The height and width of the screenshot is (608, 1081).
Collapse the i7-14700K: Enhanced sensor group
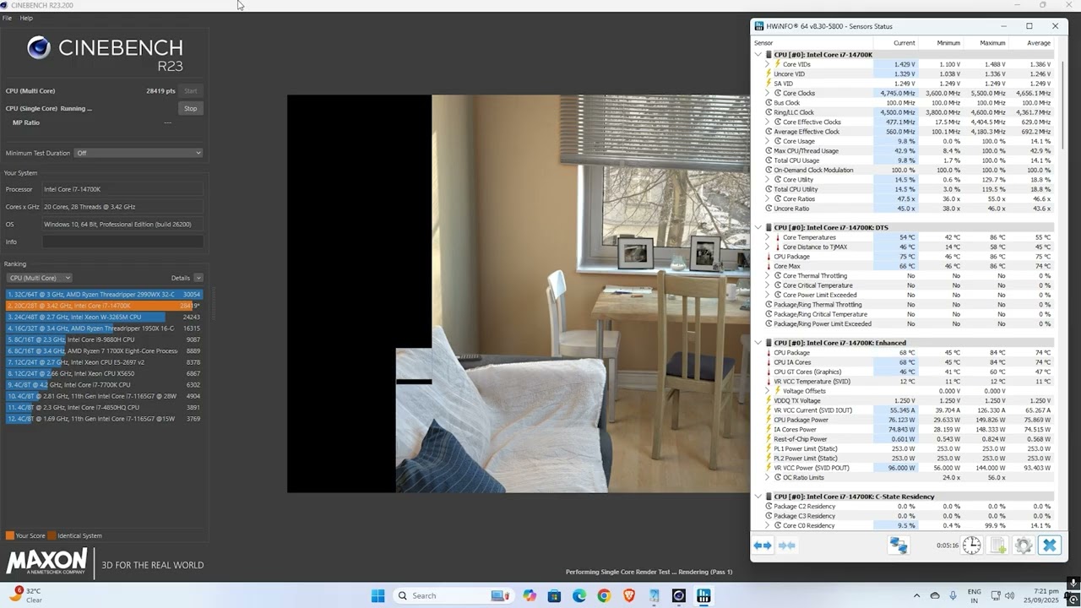point(758,343)
